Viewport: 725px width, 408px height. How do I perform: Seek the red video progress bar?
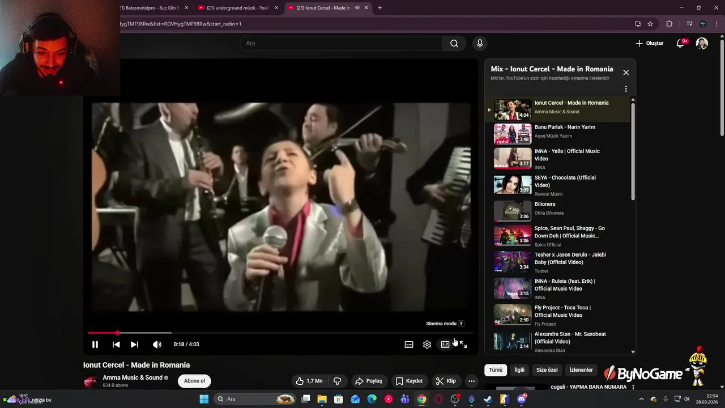tap(280, 333)
